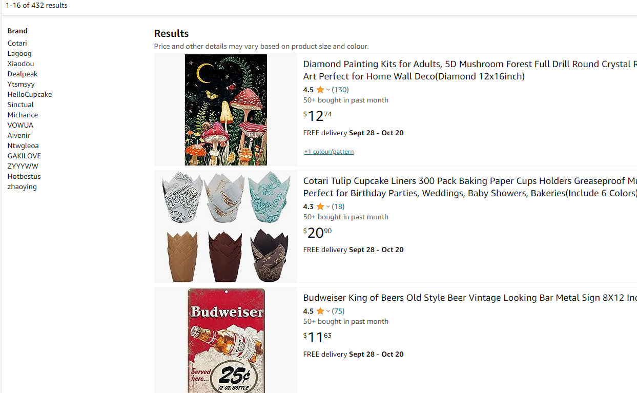This screenshot has height=393, width=637.
Task: View the 130 reviews for Diamond Painting Kits
Action: point(340,90)
